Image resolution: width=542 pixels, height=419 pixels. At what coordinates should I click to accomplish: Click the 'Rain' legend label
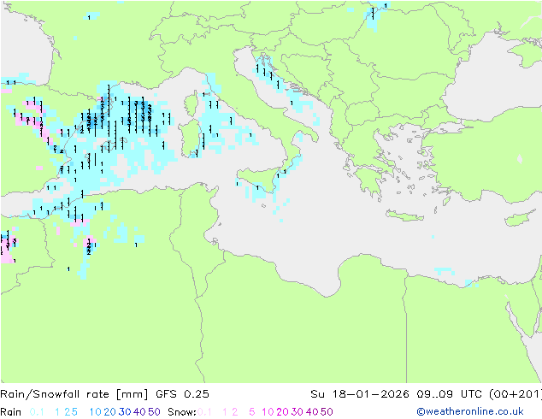[11, 412]
